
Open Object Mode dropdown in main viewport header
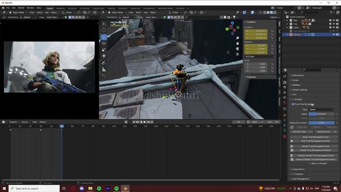coord(118,12)
